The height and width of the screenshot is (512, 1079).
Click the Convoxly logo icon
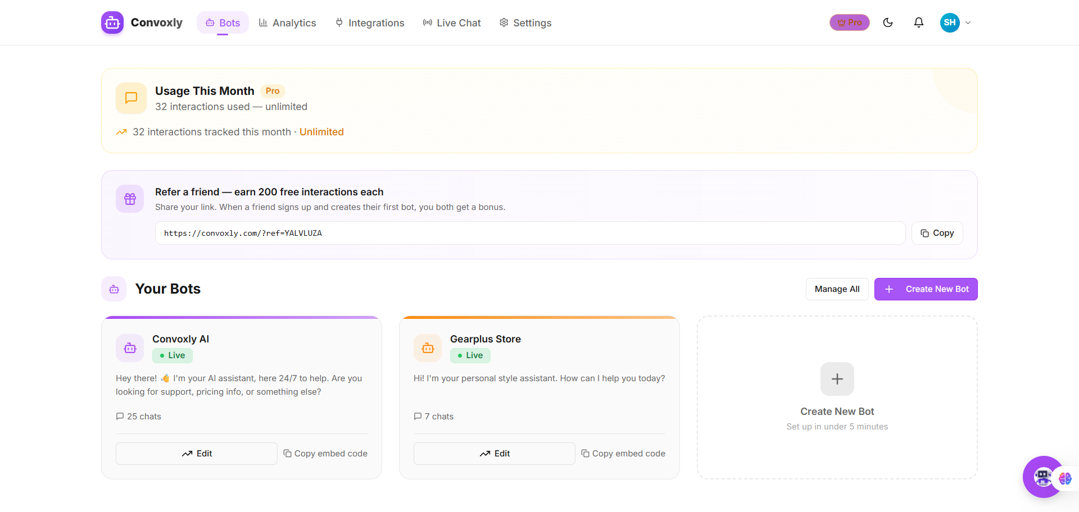[x=112, y=22]
